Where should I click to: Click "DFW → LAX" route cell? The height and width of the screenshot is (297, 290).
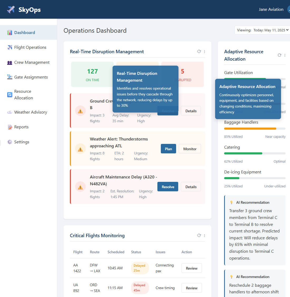[95, 268]
